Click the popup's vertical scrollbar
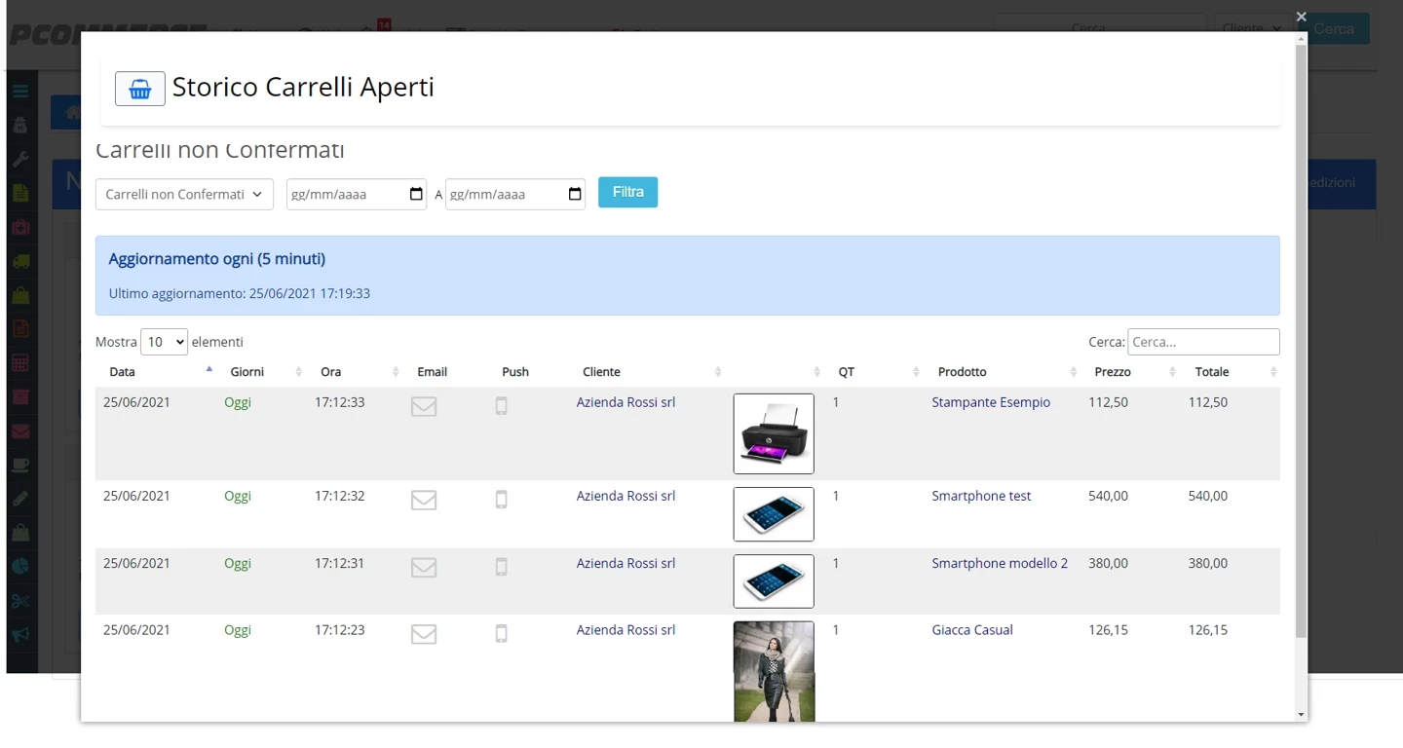 pyautogui.click(x=1302, y=341)
